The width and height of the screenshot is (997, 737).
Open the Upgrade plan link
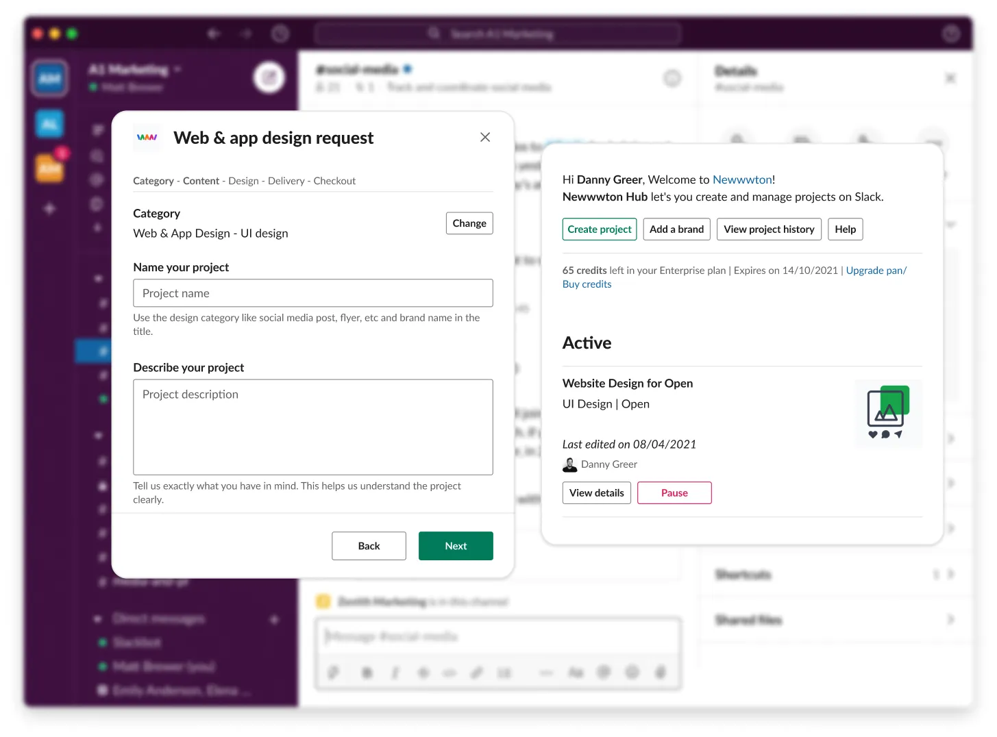point(876,271)
